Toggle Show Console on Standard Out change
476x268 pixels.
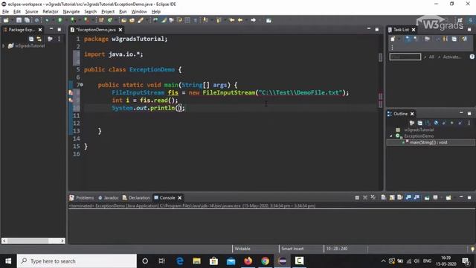click(408, 198)
